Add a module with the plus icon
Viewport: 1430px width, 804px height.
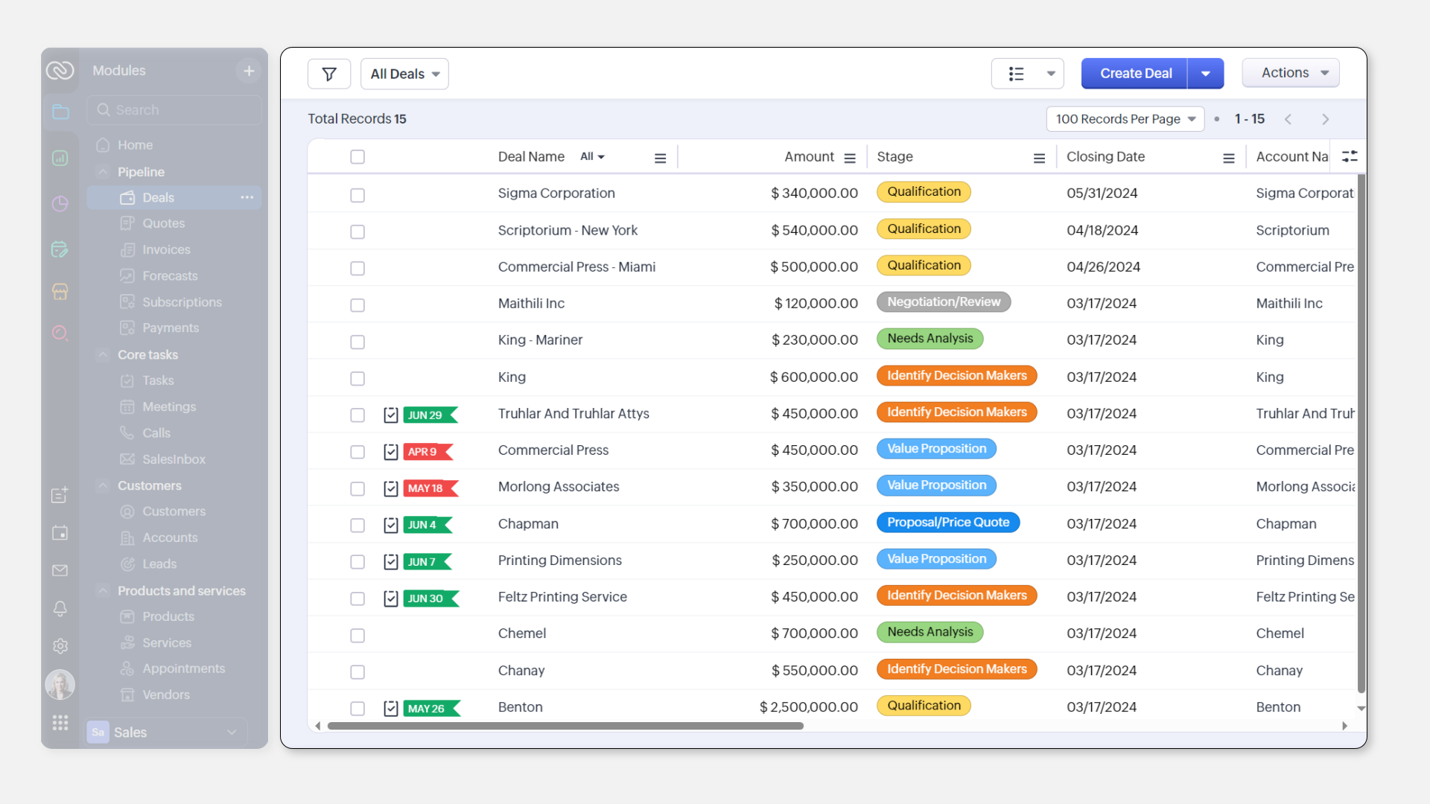(249, 71)
